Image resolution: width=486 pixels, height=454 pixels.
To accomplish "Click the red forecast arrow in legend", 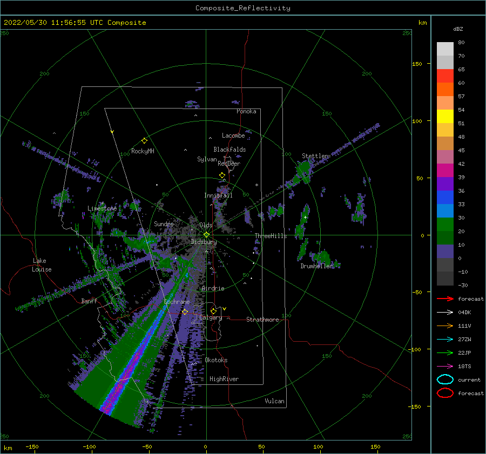I will click(x=445, y=299).
